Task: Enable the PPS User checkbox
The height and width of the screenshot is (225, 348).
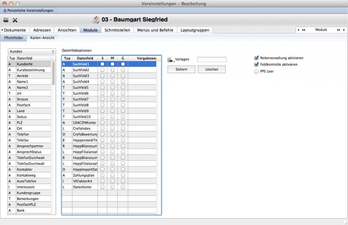Action: coord(256,71)
